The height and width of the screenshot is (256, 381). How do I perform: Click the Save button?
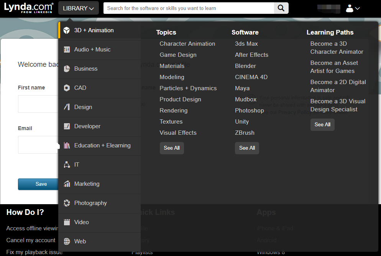coord(38,184)
